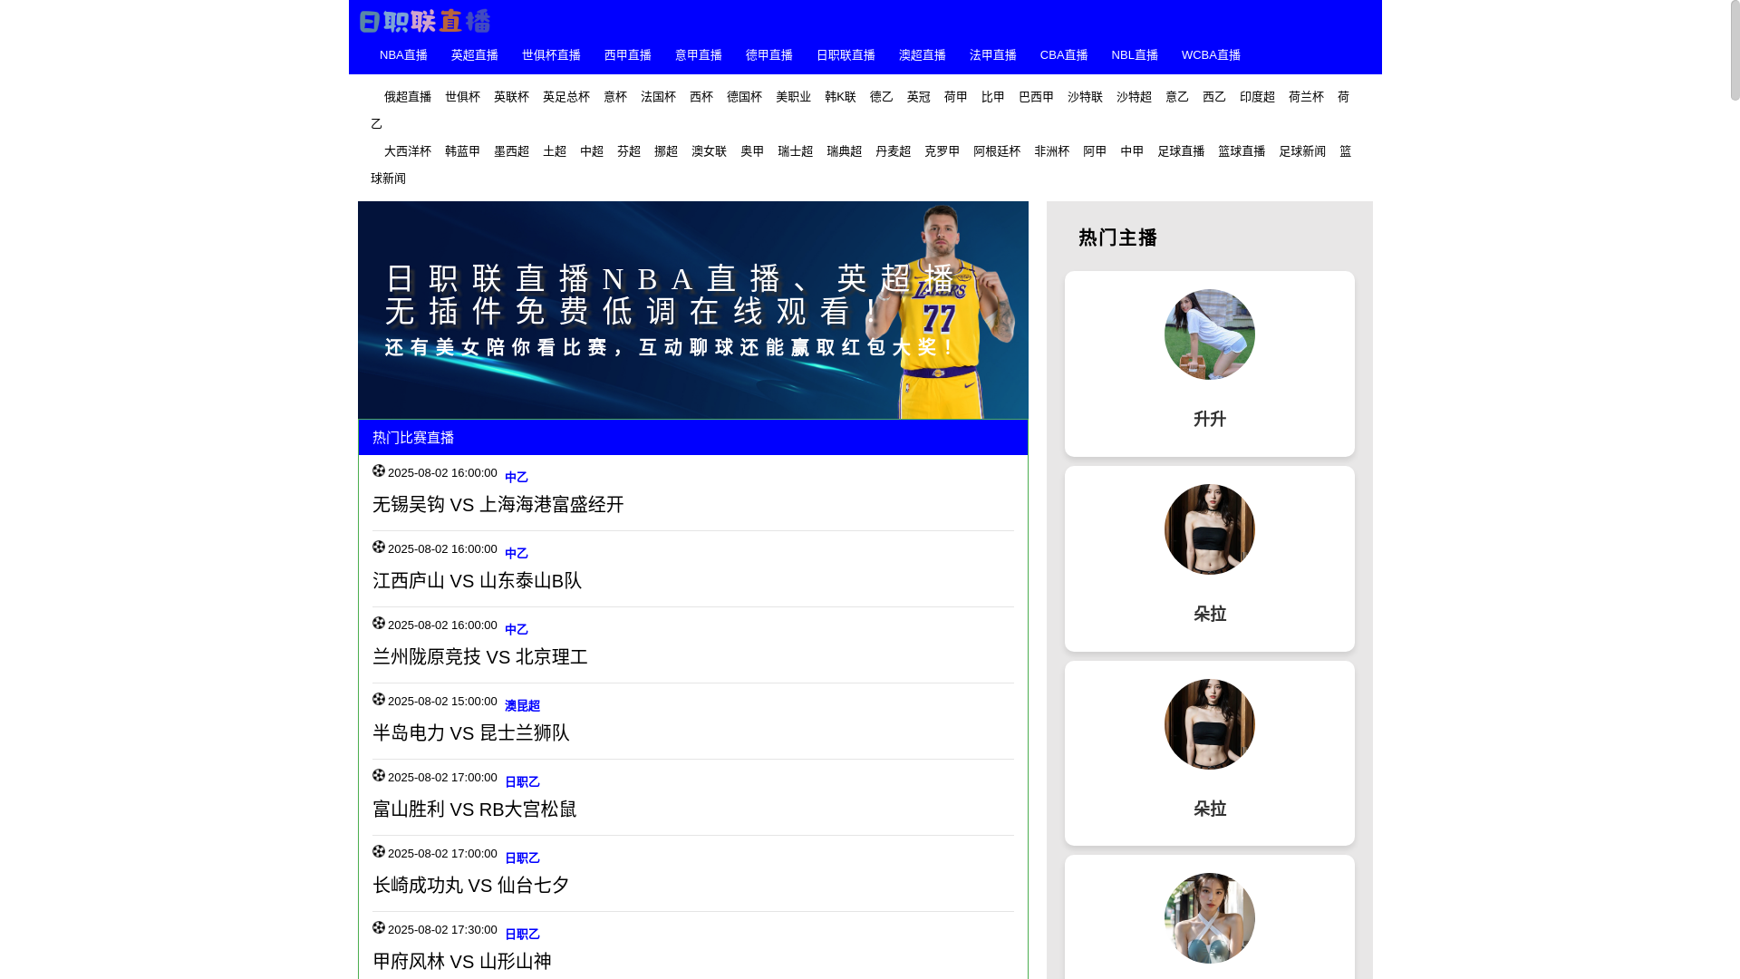Click soccer ball icon beside 无锡吴钩 match
Screen dimensions: 1740x979
379,470
